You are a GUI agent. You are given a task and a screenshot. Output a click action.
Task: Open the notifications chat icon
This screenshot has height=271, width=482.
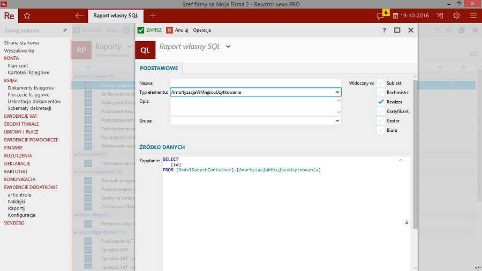point(381,16)
